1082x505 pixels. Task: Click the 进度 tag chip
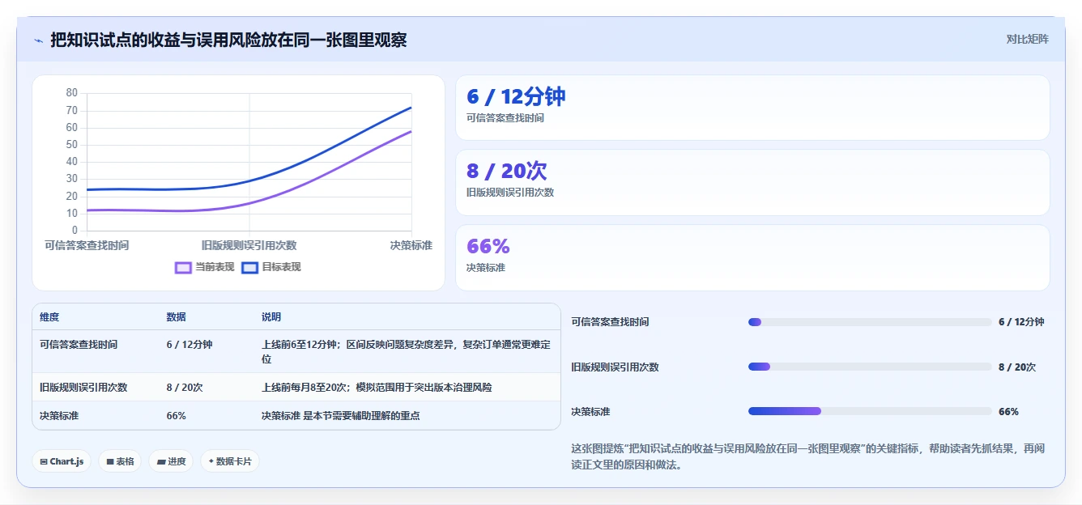tap(171, 461)
